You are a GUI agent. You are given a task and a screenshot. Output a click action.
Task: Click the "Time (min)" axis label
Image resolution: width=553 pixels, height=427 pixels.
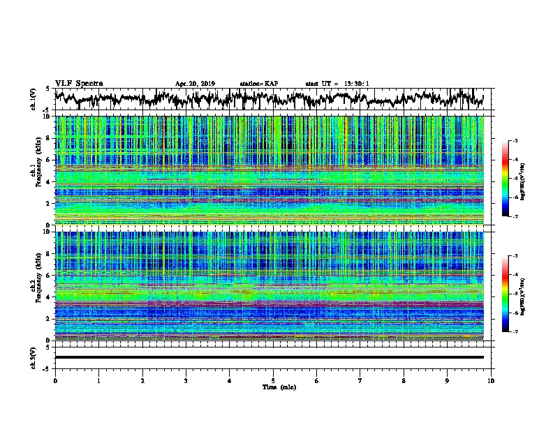click(x=279, y=387)
